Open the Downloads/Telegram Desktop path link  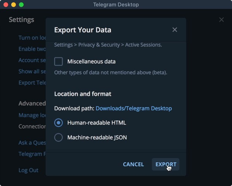click(x=134, y=108)
